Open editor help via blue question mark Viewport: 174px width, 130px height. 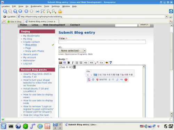click(111, 63)
